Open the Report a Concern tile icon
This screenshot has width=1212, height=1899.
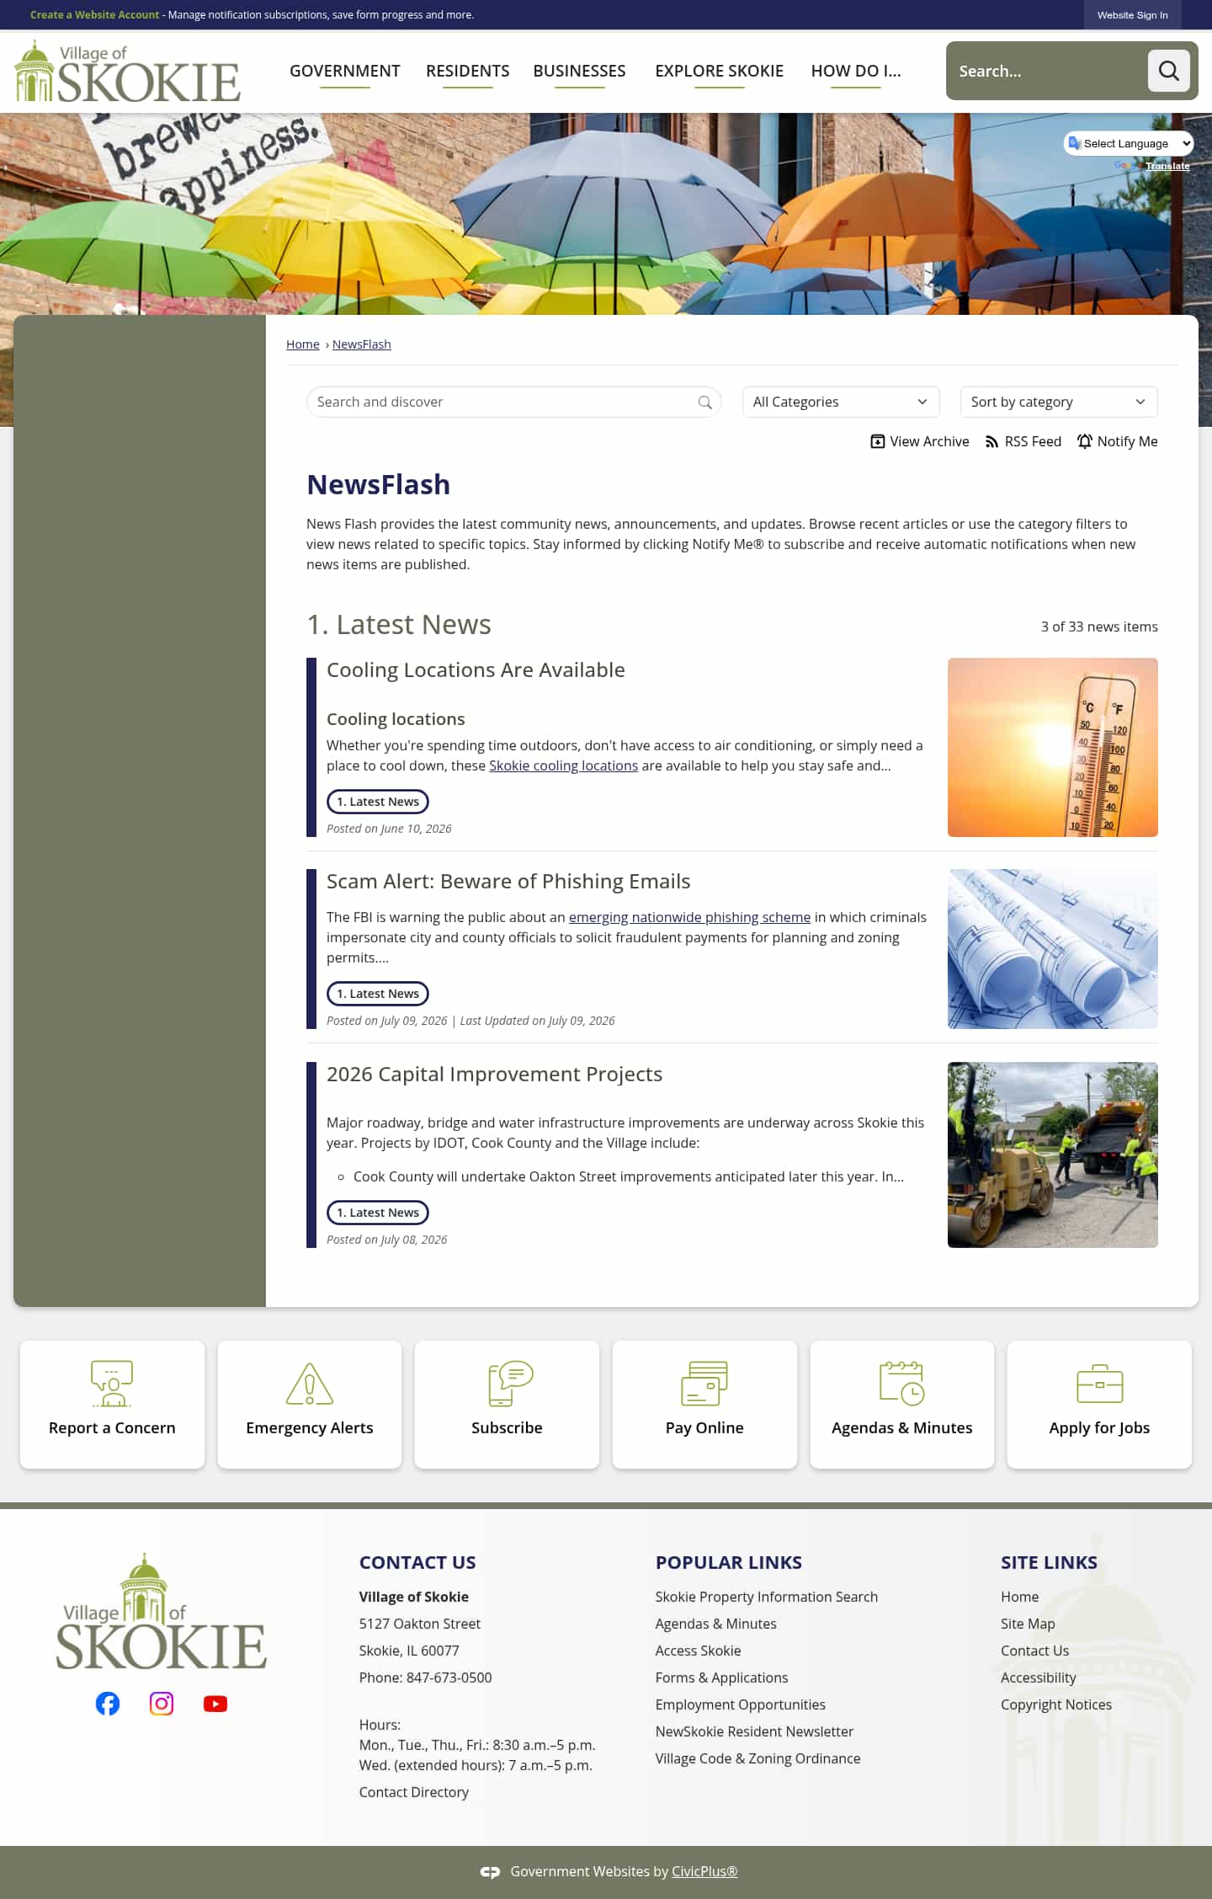pos(112,1384)
